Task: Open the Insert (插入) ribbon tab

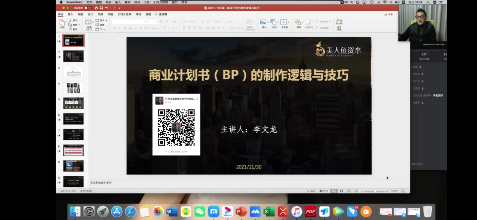Action: click(x=70, y=14)
